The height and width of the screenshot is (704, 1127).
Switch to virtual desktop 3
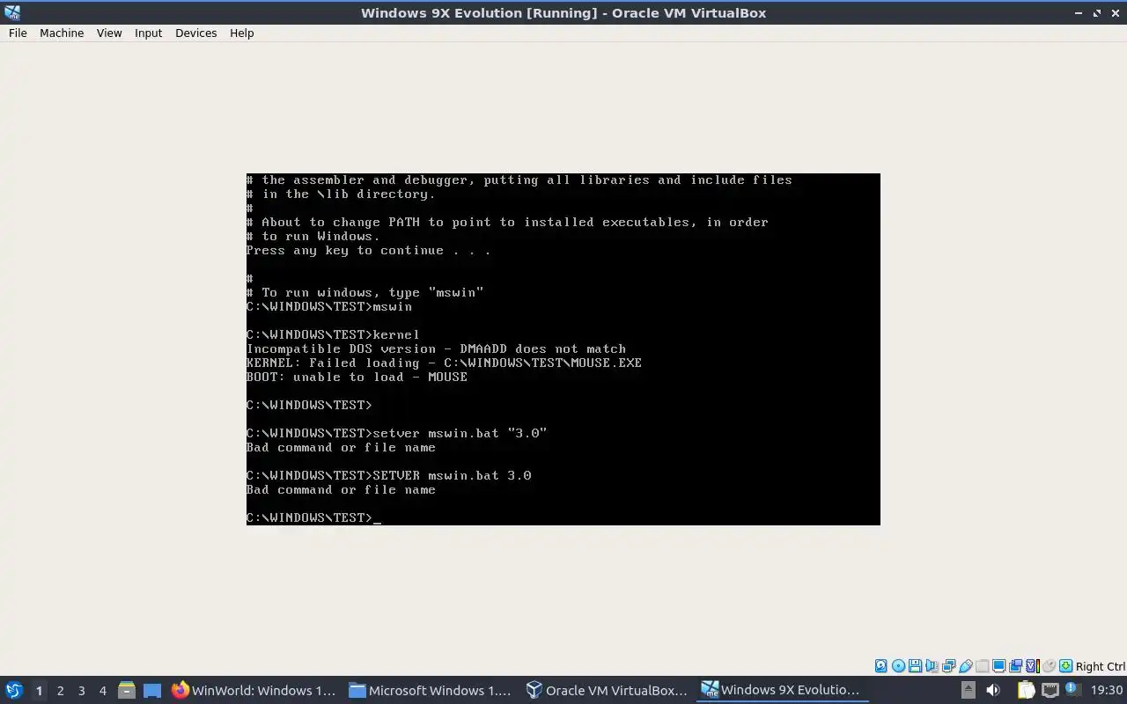tap(81, 690)
